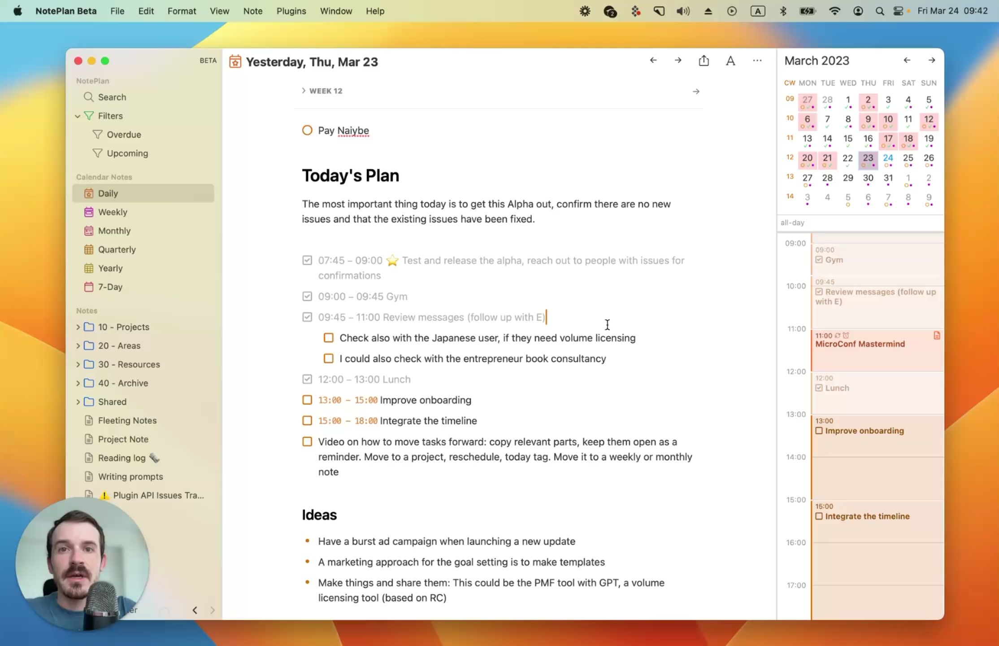Viewport: 999px width, 646px height.
Task: Open the Plugins menu
Action: click(x=291, y=11)
